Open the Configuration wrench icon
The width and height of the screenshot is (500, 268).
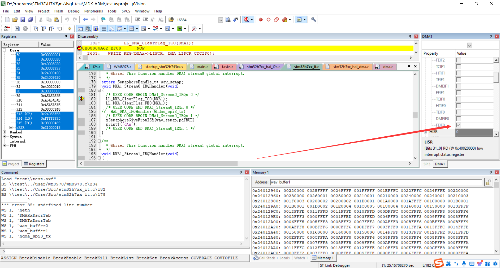pyautogui.click(x=314, y=20)
